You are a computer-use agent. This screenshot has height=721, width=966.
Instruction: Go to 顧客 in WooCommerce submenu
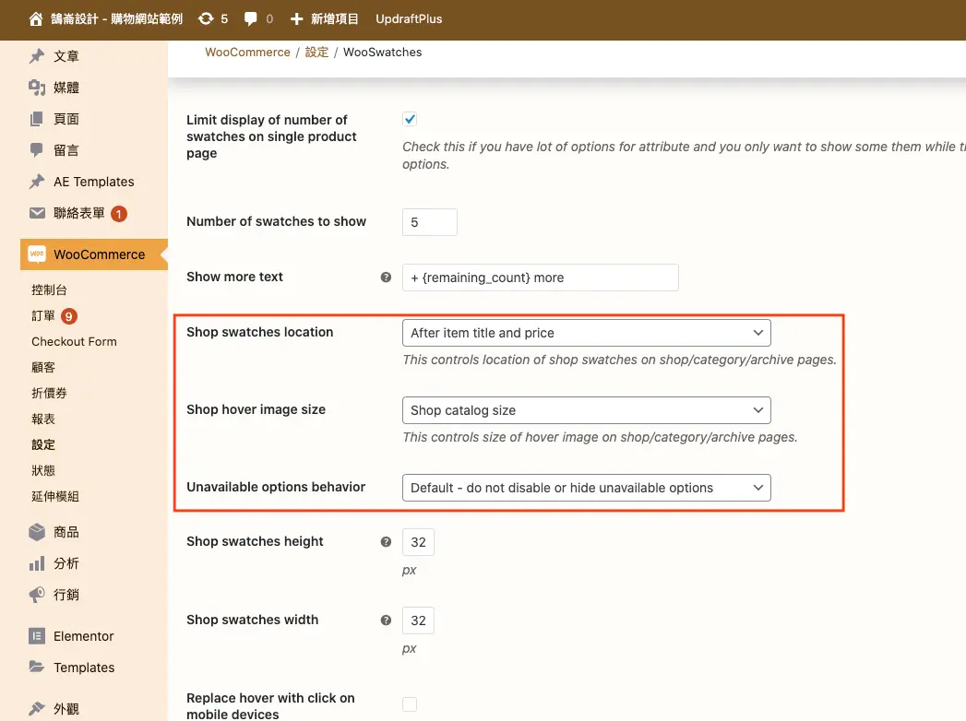[x=43, y=368]
